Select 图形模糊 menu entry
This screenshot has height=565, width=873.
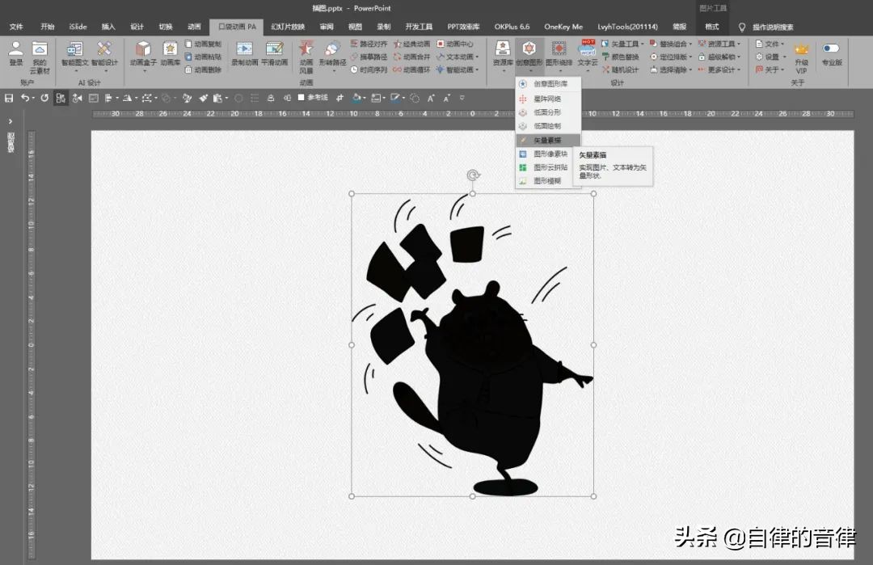coord(548,181)
